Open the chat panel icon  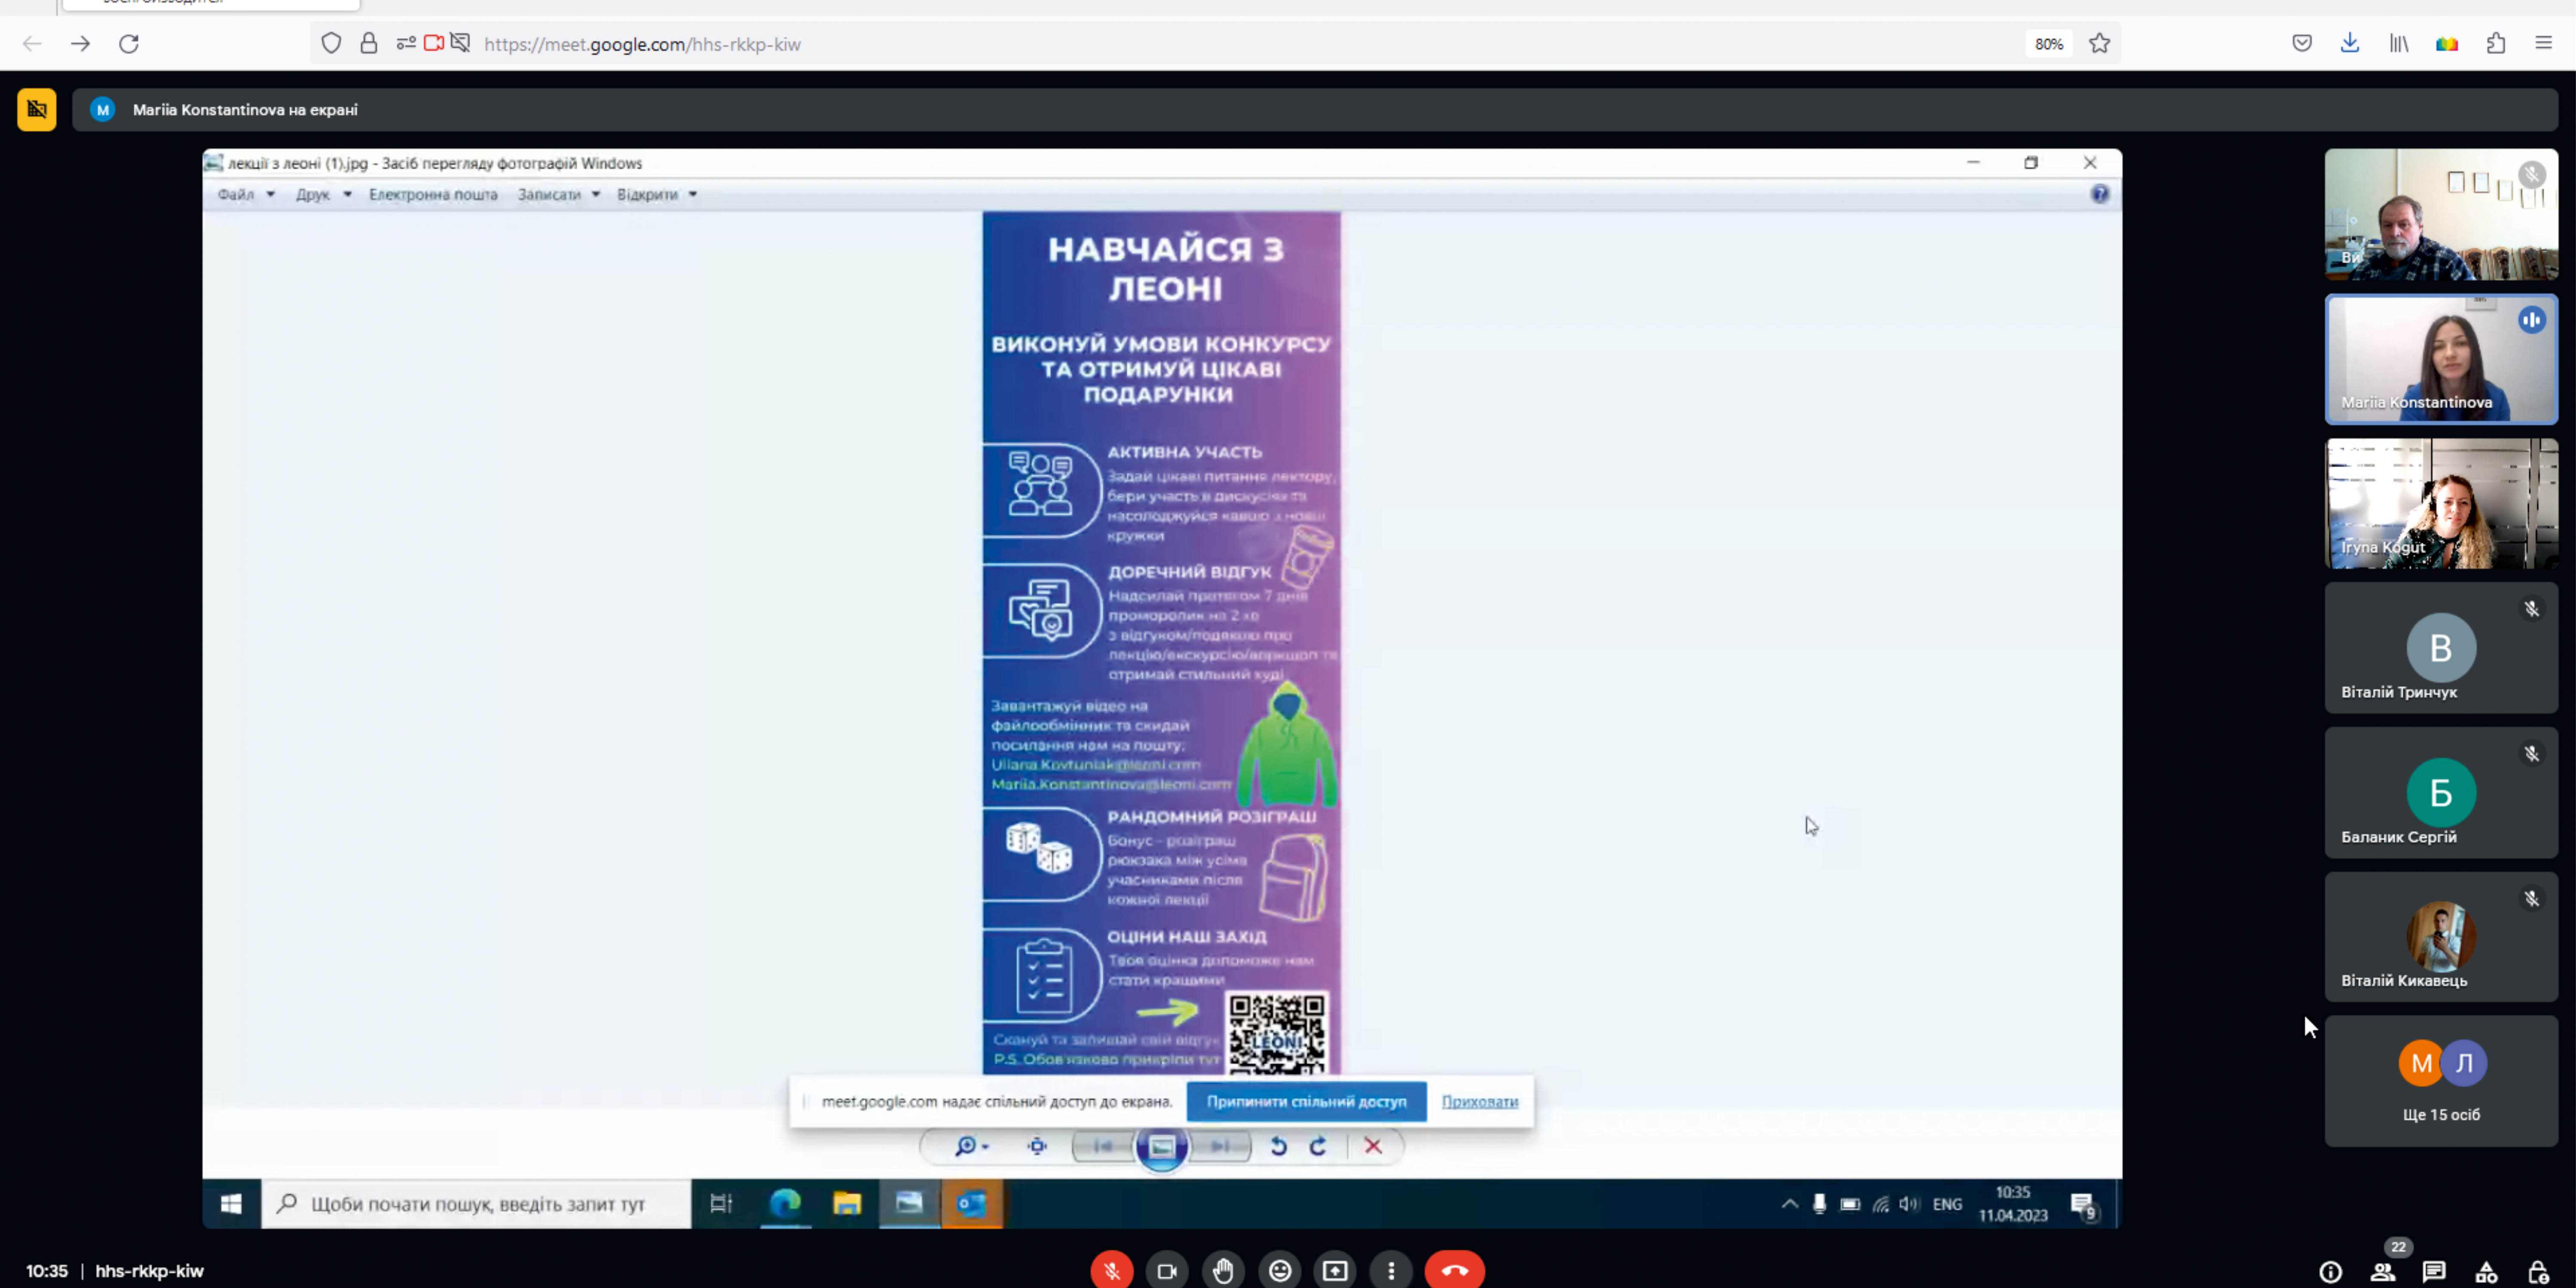point(2433,1271)
